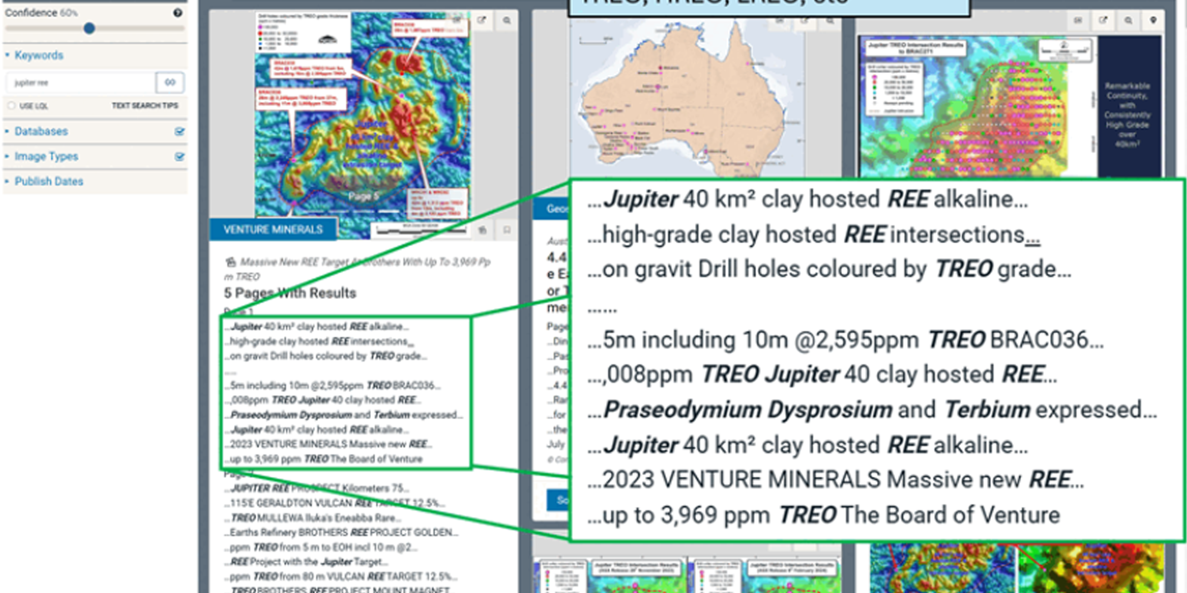The image size is (1187, 593).
Task: Expand the Publish Dates filter section
Action: [48, 181]
